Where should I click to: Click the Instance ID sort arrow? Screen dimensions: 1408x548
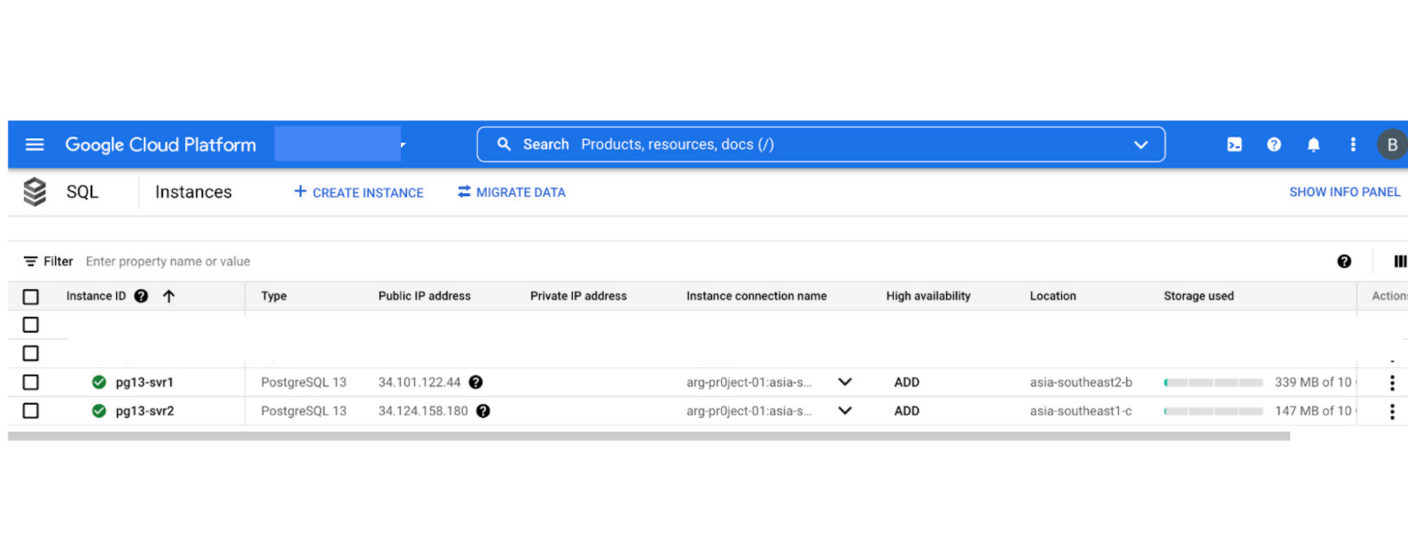(x=168, y=296)
